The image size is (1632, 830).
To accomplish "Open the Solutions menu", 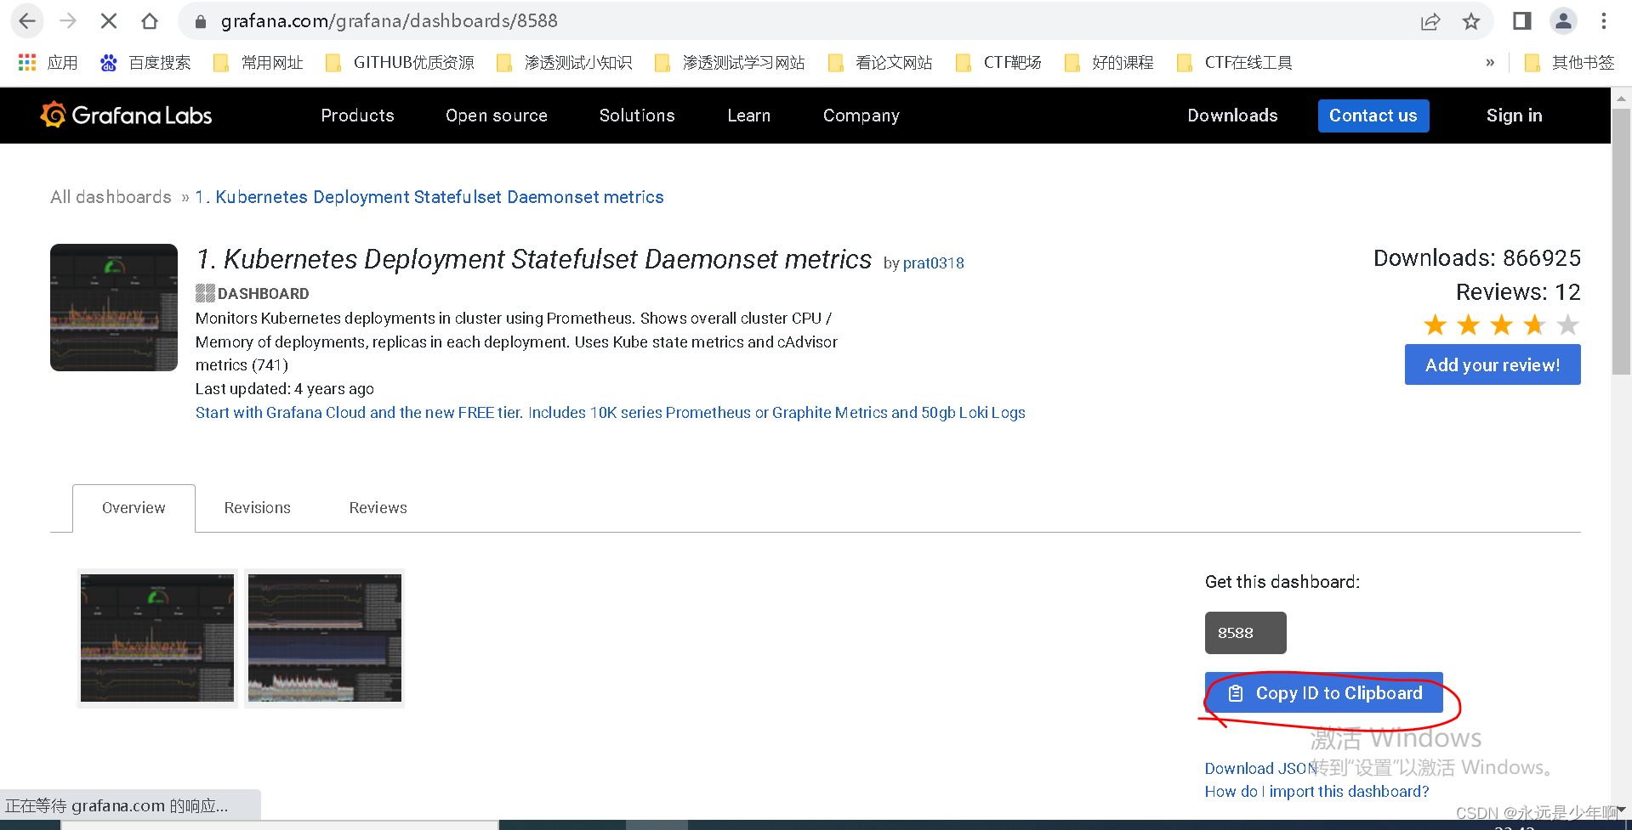I will pyautogui.click(x=637, y=116).
